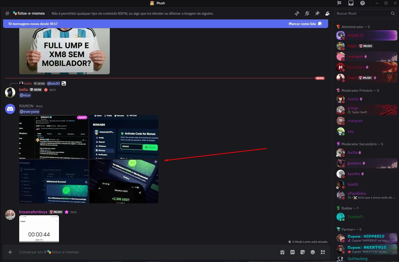
Task: Open the GIF picker
Action: (x=292, y=252)
